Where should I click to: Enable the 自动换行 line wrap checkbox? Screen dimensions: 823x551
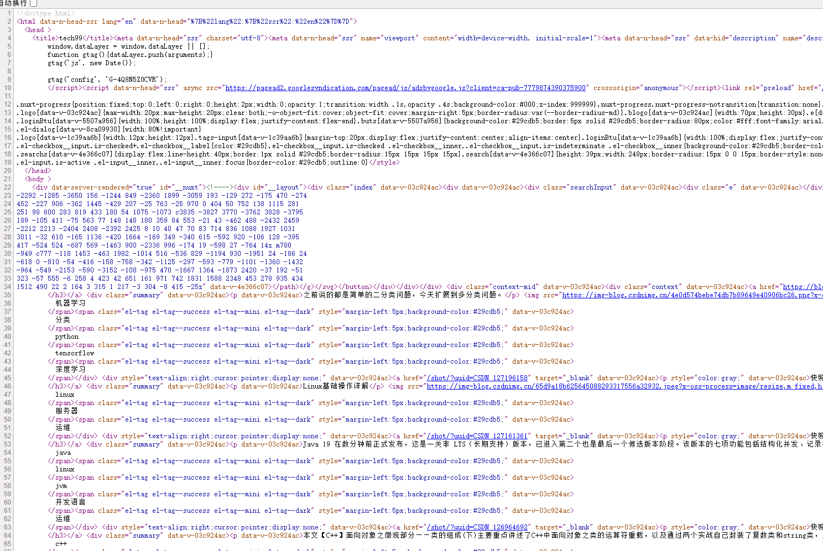tap(34, 3)
